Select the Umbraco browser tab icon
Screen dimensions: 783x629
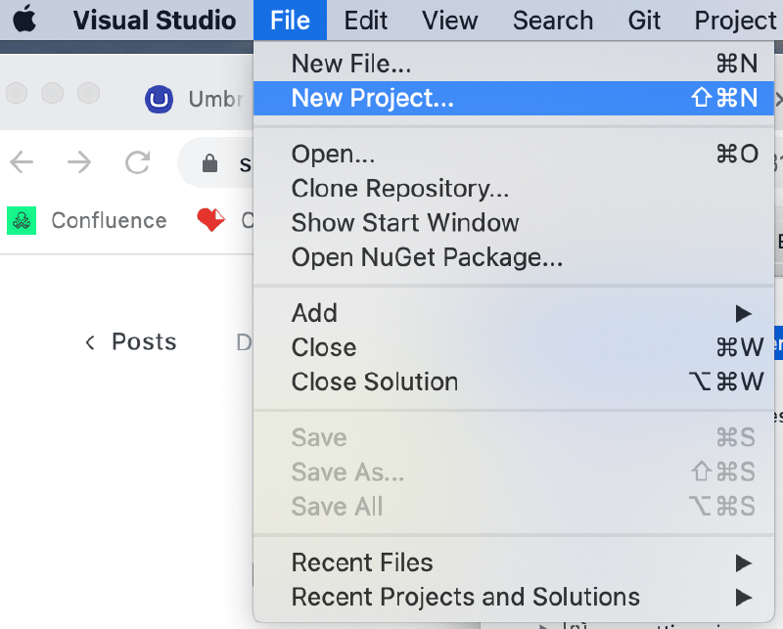[x=159, y=99]
